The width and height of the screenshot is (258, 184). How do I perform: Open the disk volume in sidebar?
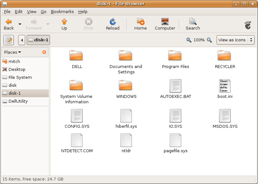[x=25, y=85]
